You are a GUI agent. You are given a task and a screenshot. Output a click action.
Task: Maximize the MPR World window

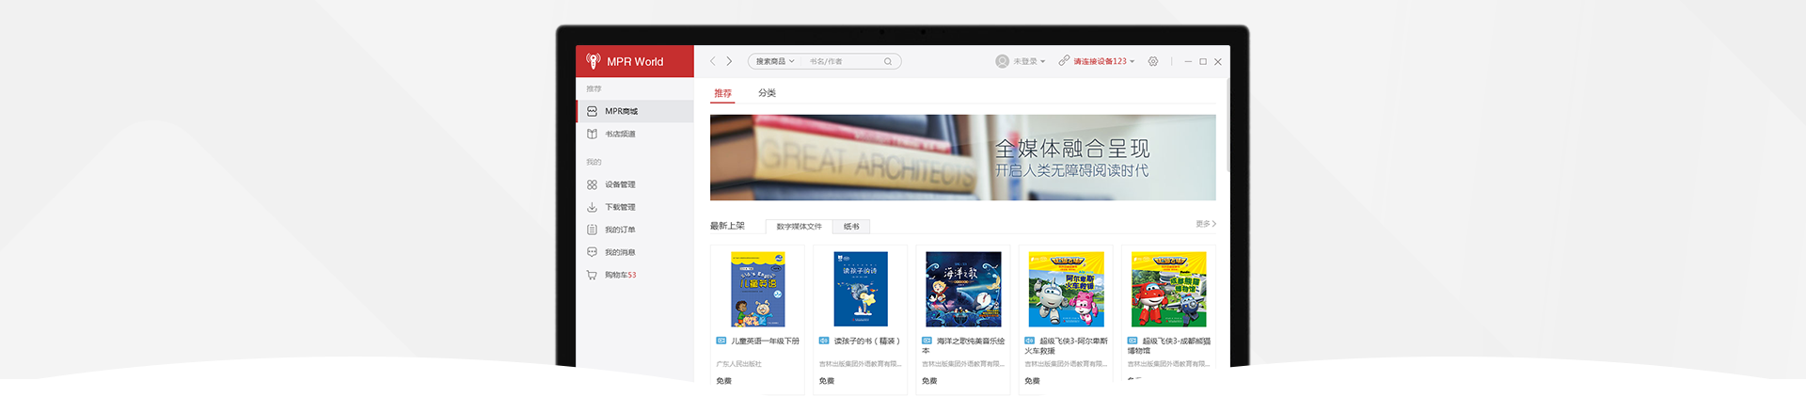click(1203, 61)
